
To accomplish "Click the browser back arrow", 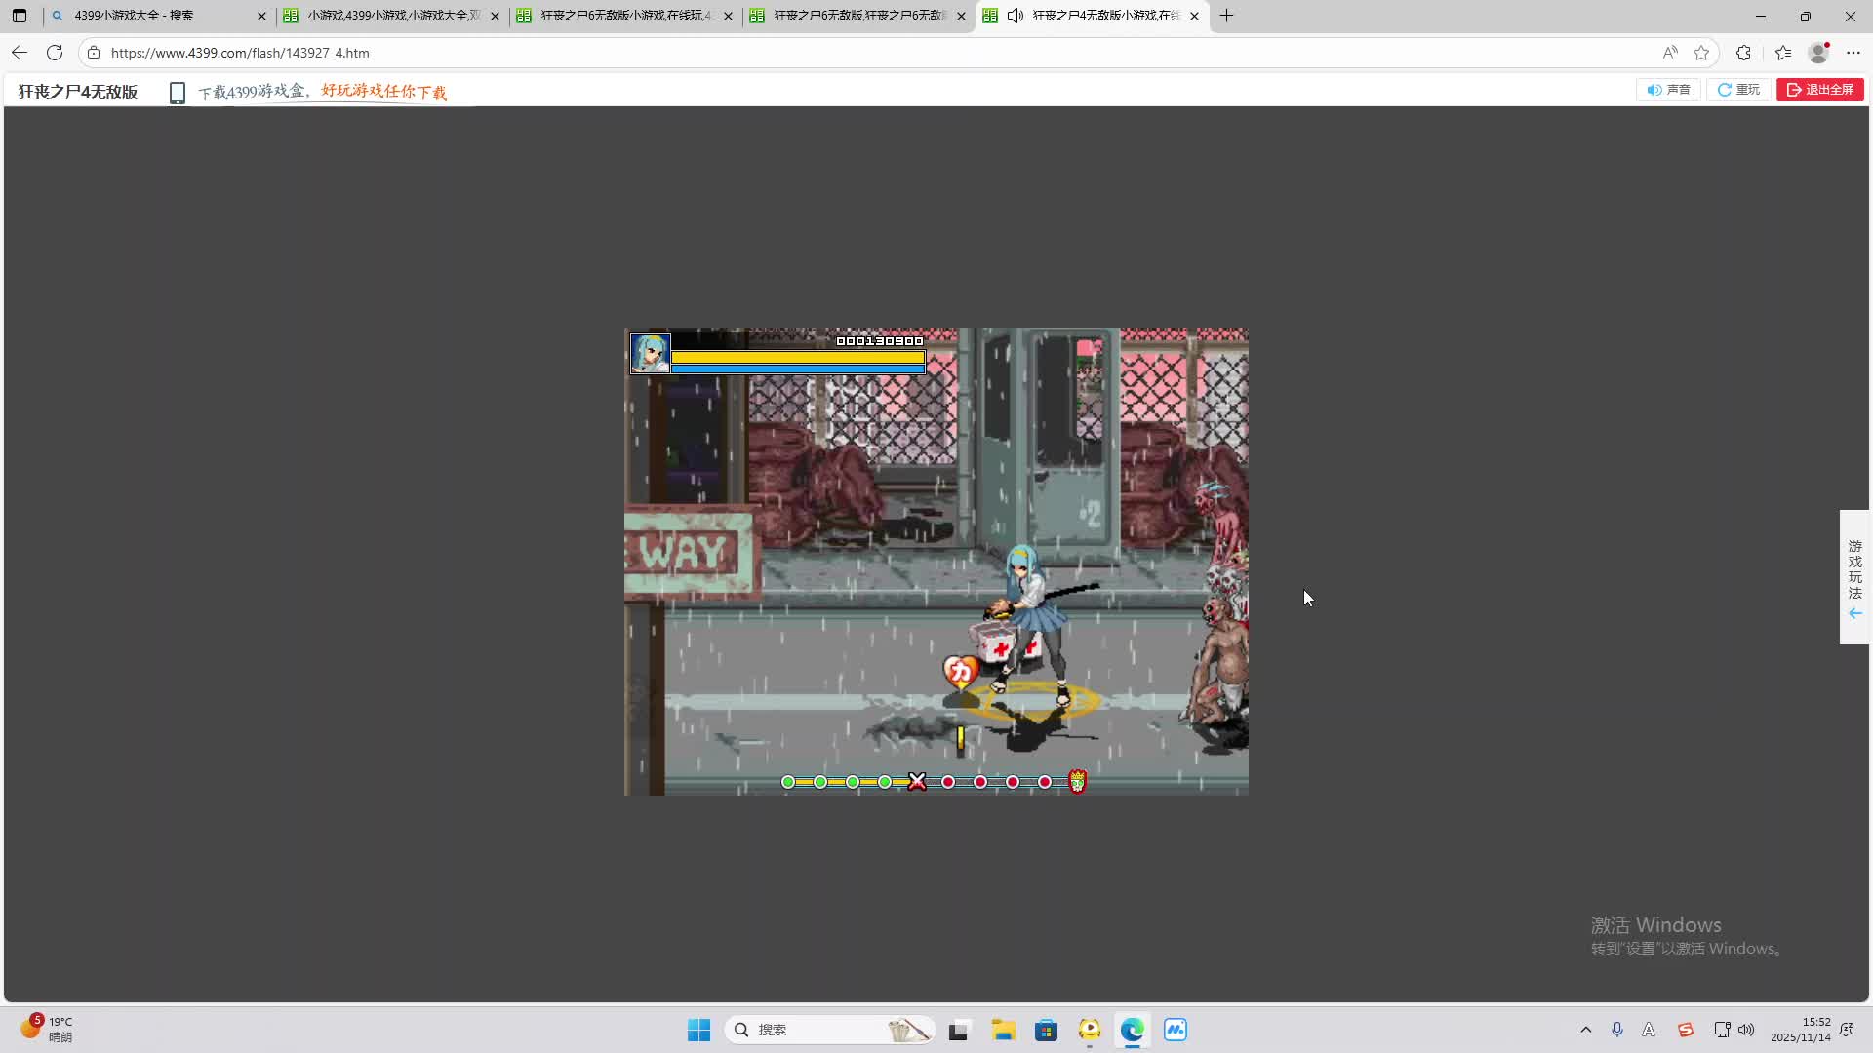I will (x=20, y=53).
